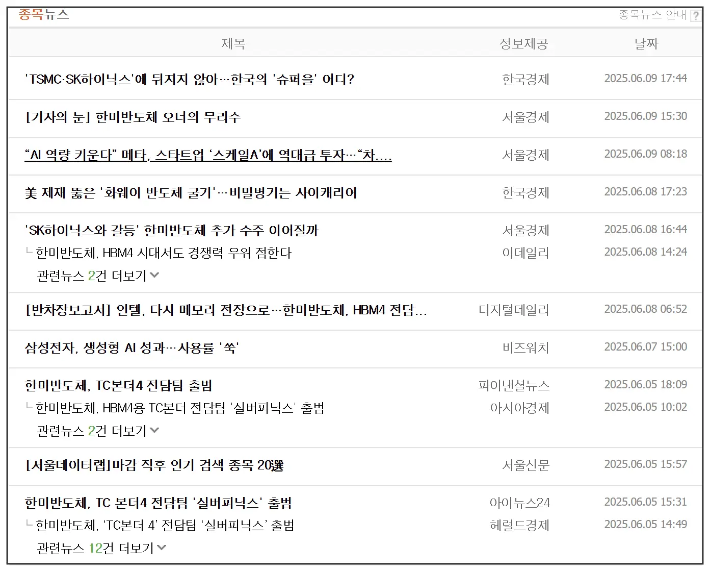Viewport: 710px width, 571px height.
Task: Expand 관련뉴스 2건 더보기 under TC본더4 전담팀 출범
Action: click(98, 431)
